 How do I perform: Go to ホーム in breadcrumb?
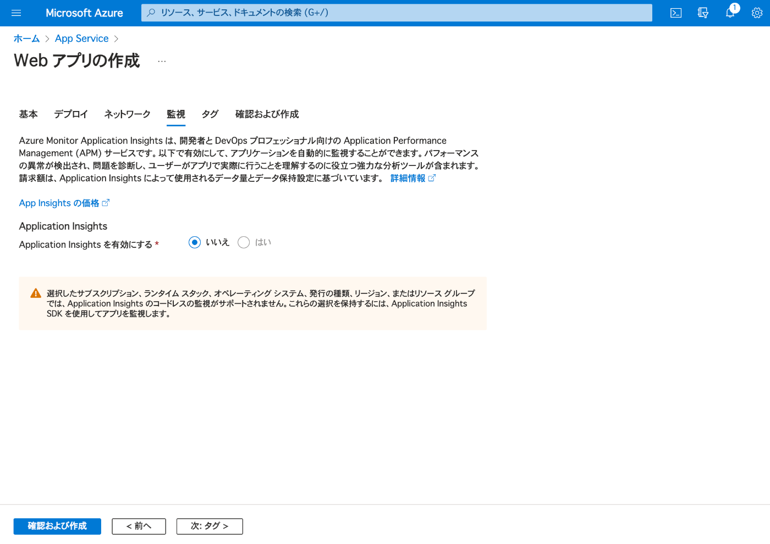pyautogui.click(x=26, y=38)
